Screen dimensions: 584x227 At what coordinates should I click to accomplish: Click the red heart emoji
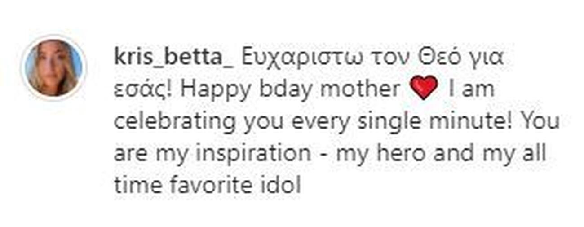[x=424, y=88]
